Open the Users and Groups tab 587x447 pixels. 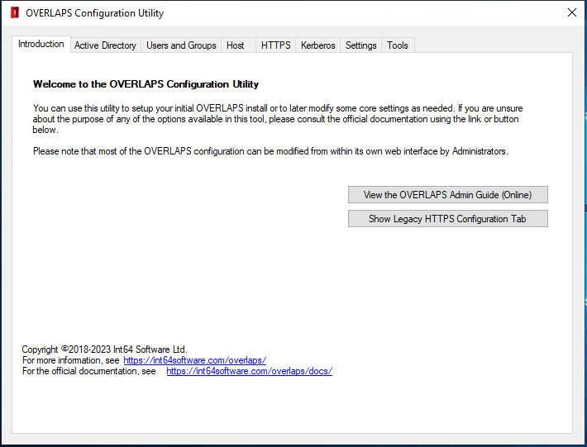click(181, 45)
